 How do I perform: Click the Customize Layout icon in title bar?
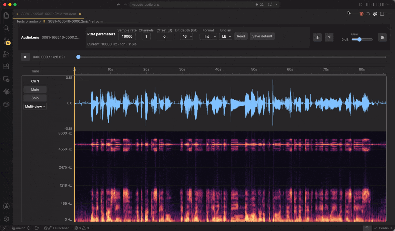(x=361, y=5)
